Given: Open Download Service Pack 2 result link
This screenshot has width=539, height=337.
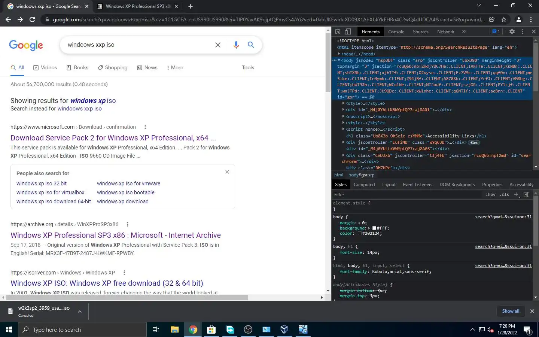Looking at the screenshot, I should click(x=113, y=138).
